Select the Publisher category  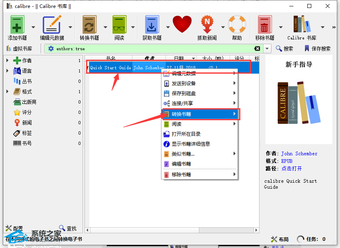[x=25, y=102]
